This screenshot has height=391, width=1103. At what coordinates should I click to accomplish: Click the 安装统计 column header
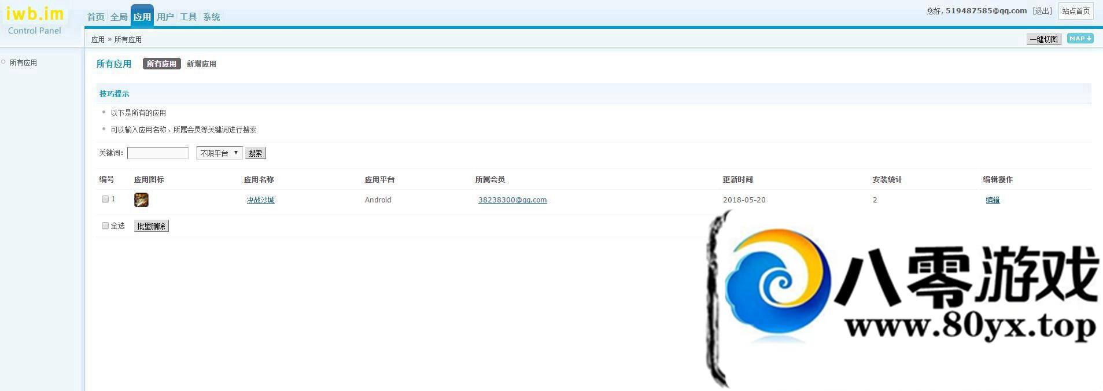(x=887, y=179)
